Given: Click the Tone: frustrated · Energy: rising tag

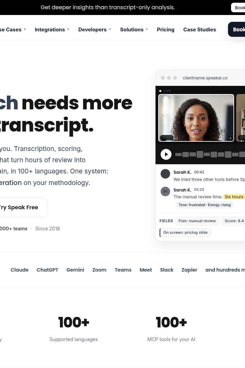Looking at the screenshot, I should 205,205.
